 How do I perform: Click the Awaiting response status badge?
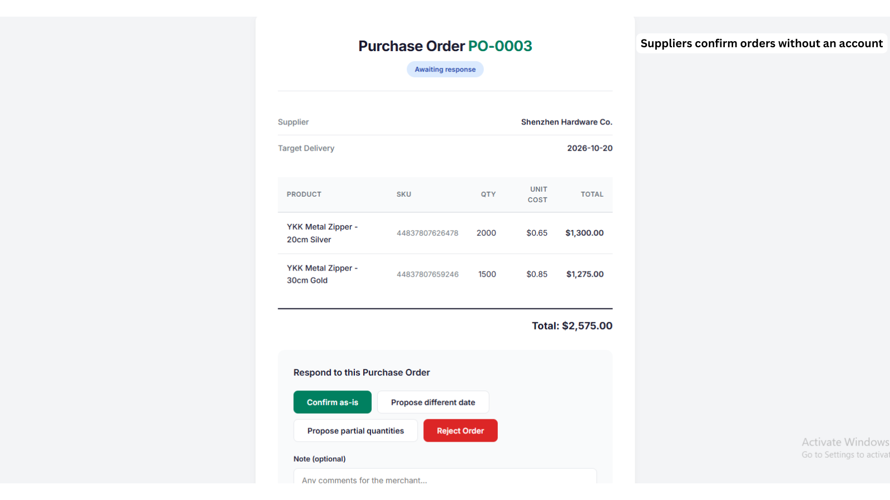[x=445, y=69]
